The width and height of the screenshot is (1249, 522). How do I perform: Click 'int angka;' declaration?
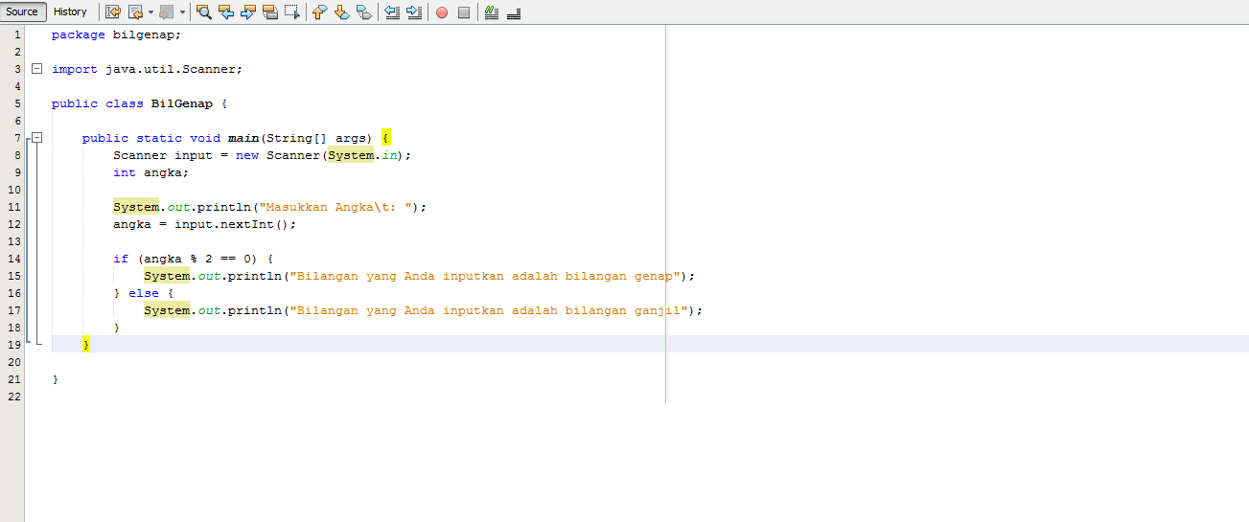pyautogui.click(x=151, y=172)
